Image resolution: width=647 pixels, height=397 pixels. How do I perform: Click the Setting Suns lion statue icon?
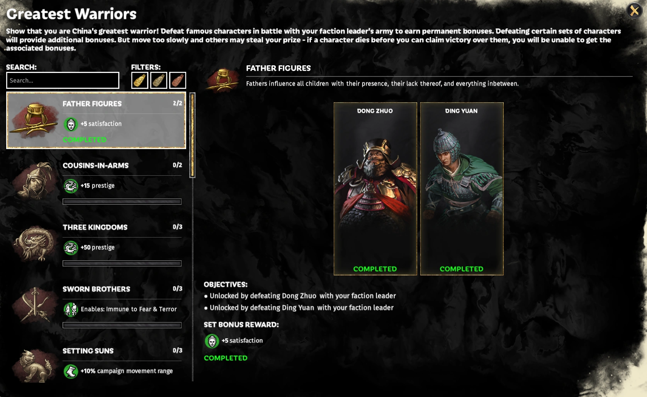pyautogui.click(x=35, y=365)
